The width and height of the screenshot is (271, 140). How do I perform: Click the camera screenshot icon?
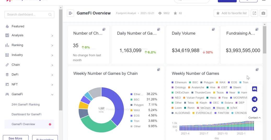click(x=263, y=13)
